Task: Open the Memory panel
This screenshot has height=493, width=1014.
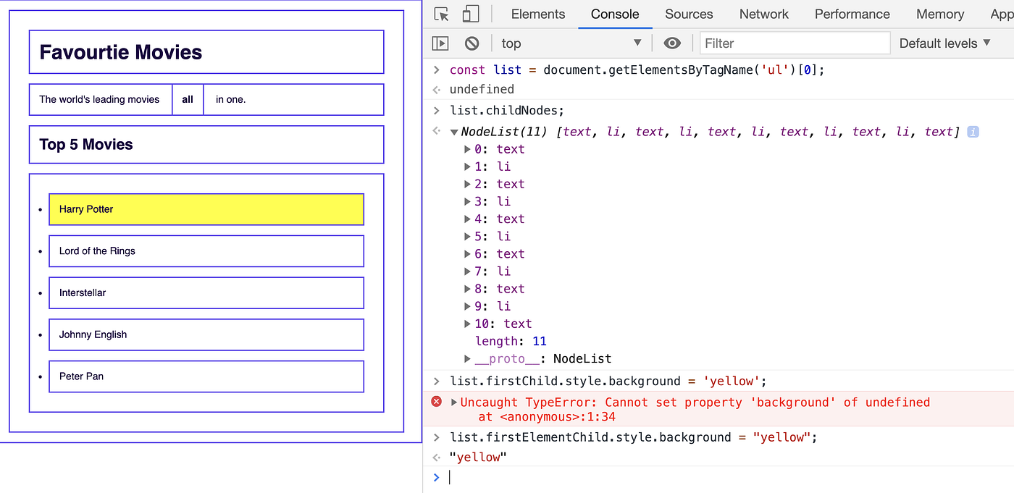Action: (x=939, y=14)
